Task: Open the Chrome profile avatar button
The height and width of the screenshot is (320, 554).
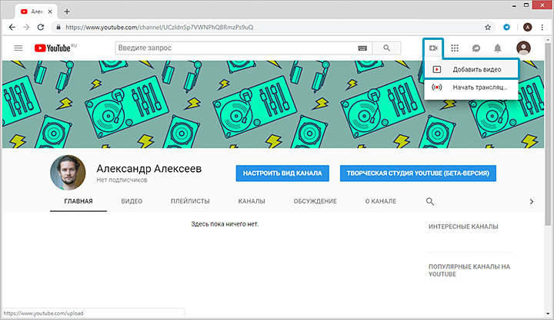Action: click(x=528, y=27)
